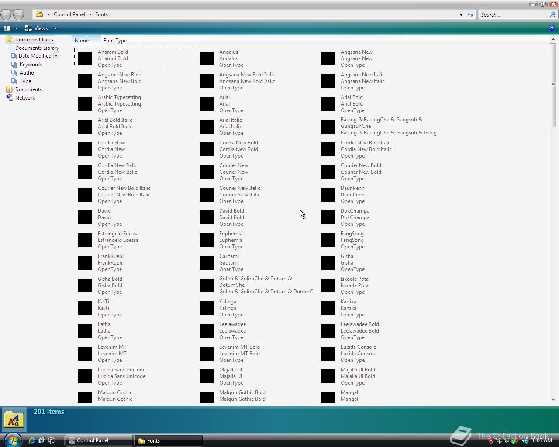Select the Iskoola Pota font name
The width and height of the screenshot is (559, 447).
click(354, 279)
